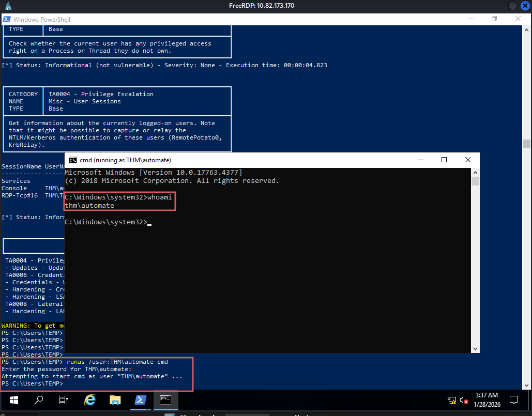Restore down the Windows PowerShell window
The width and height of the screenshot is (532, 416).
(x=494, y=19)
